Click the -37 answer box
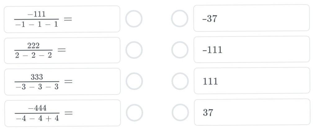 [251, 18]
